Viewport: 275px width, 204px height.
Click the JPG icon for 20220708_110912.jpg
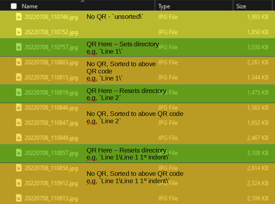click(19, 183)
